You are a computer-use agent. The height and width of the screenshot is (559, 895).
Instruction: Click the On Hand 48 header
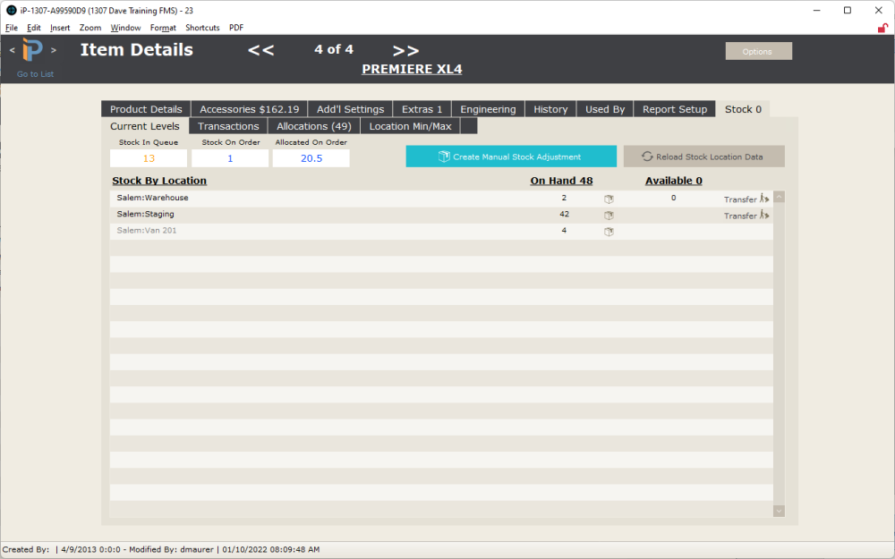pos(562,181)
